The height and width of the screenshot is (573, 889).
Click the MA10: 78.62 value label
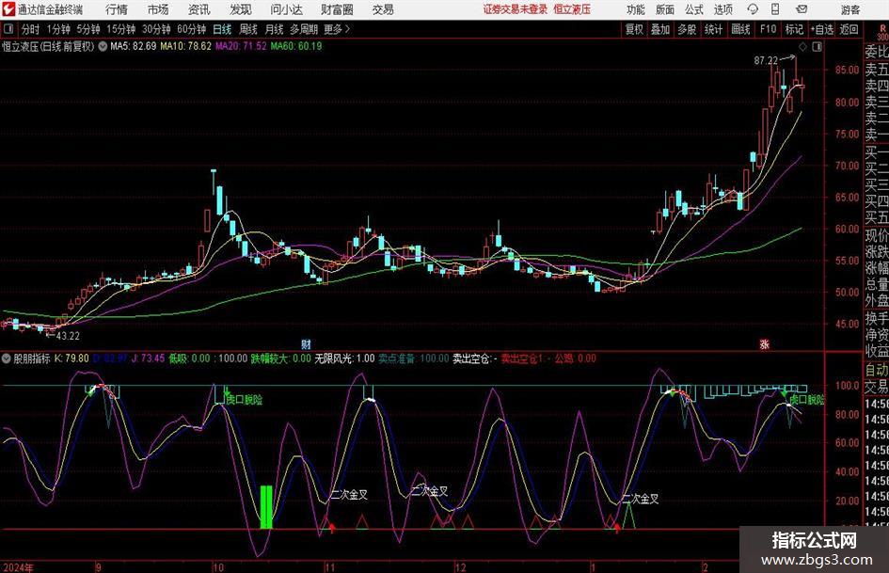185,46
